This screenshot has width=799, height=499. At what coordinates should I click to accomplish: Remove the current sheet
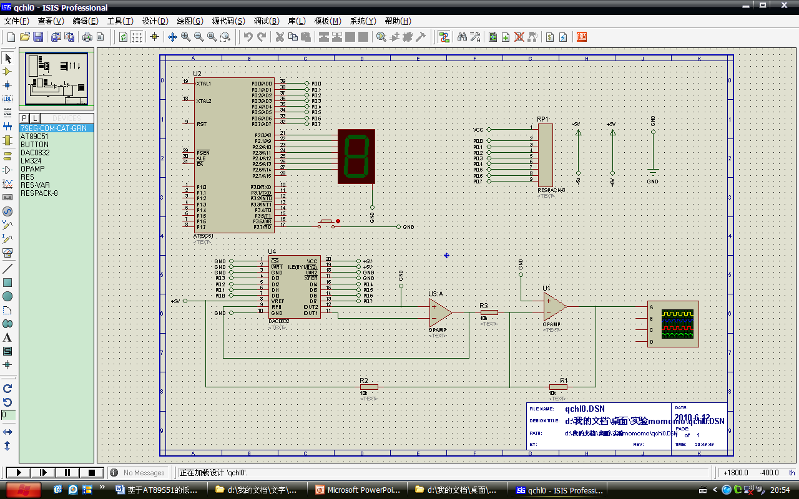click(519, 37)
